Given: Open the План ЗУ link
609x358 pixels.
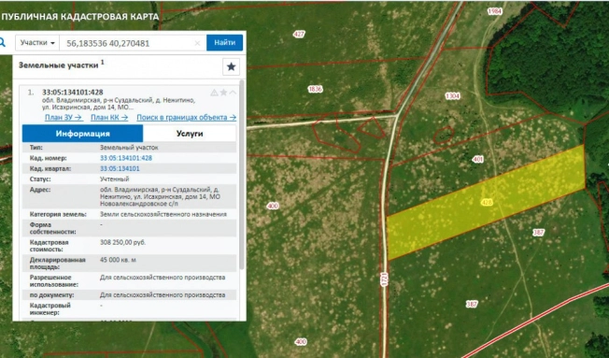Looking at the screenshot, I should (64, 117).
